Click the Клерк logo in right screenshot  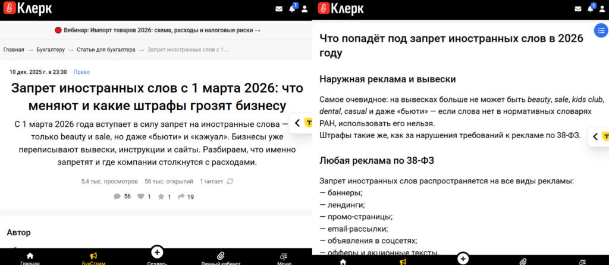coord(341,8)
